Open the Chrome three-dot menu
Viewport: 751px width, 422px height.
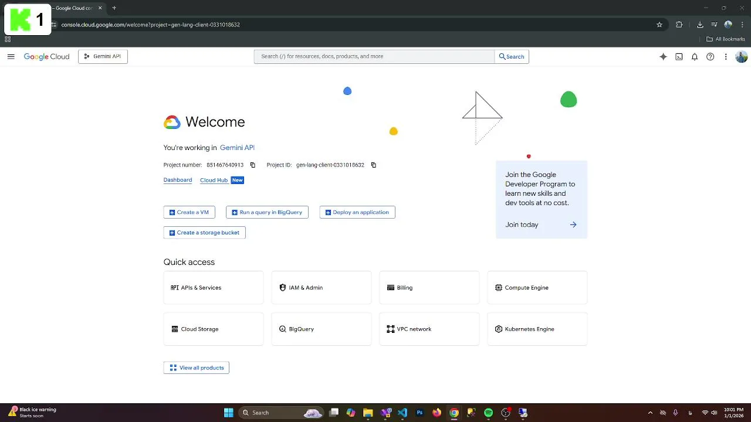[741, 25]
